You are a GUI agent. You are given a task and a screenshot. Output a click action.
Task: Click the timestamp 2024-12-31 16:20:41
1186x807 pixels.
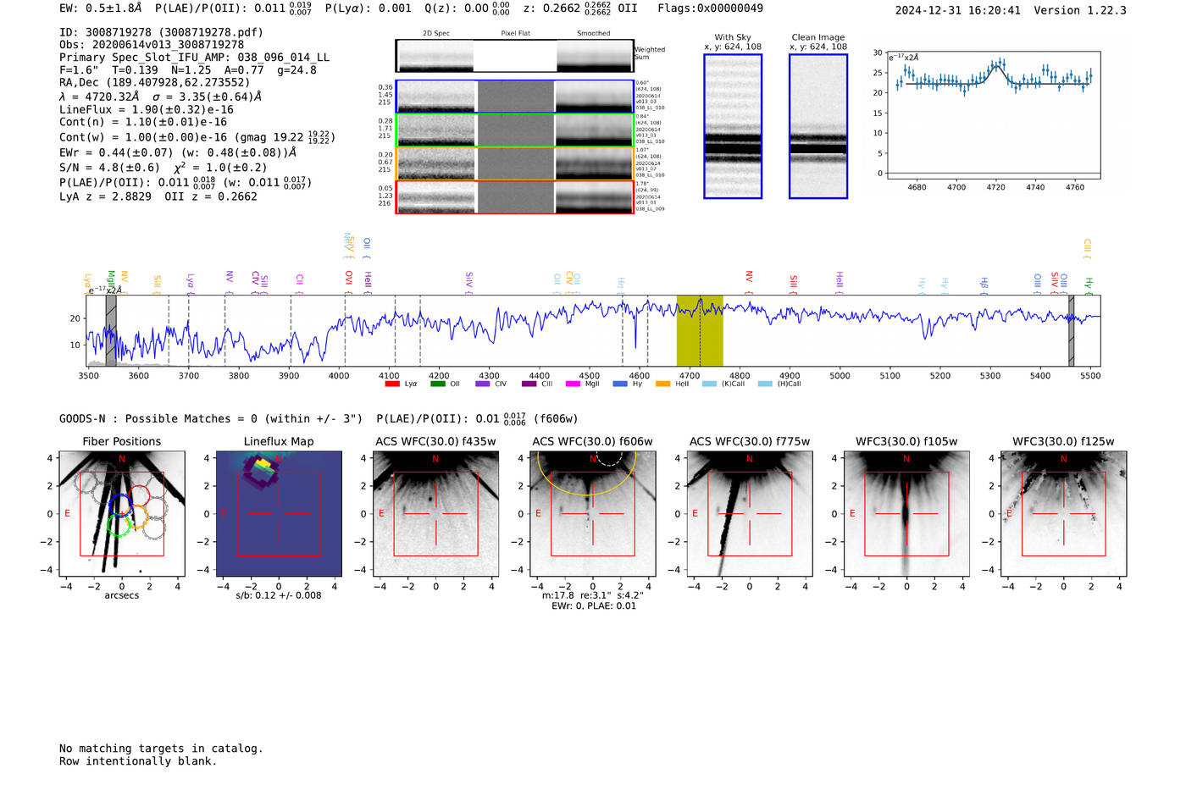tap(958, 11)
